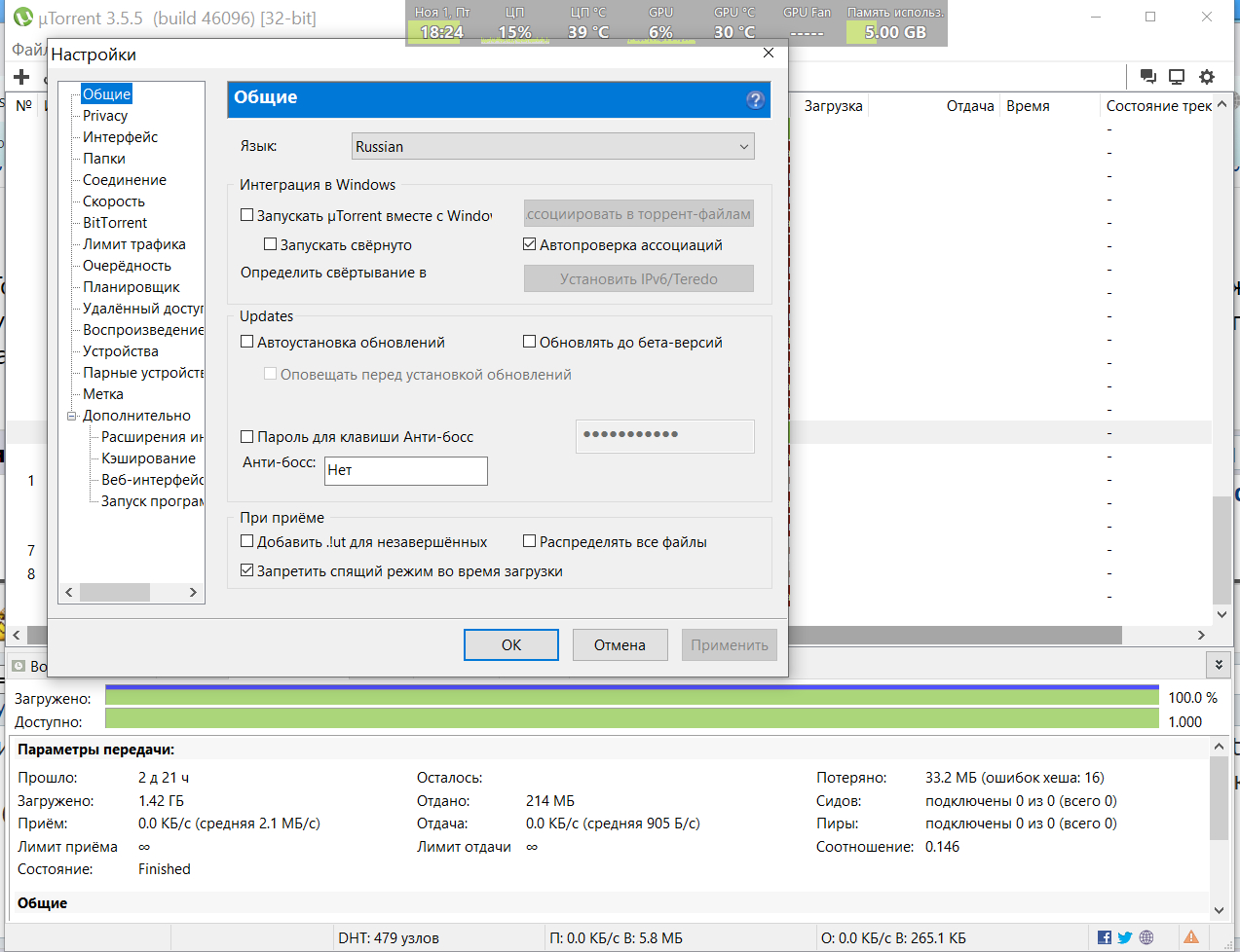
Task: Click Загружено progress bar
Action: click(x=632, y=697)
